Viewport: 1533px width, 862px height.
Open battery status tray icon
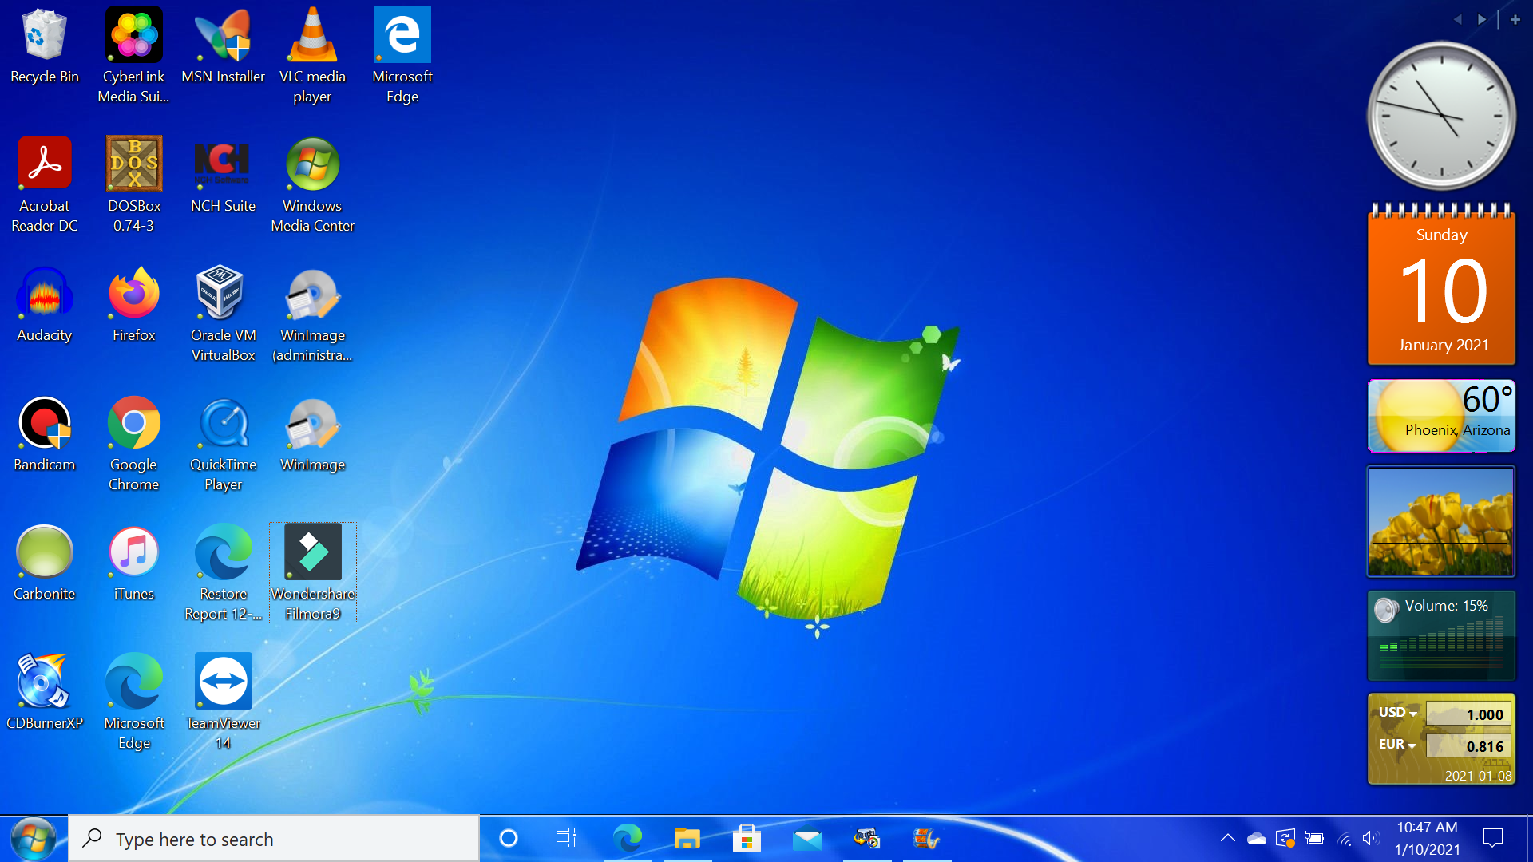(1313, 838)
